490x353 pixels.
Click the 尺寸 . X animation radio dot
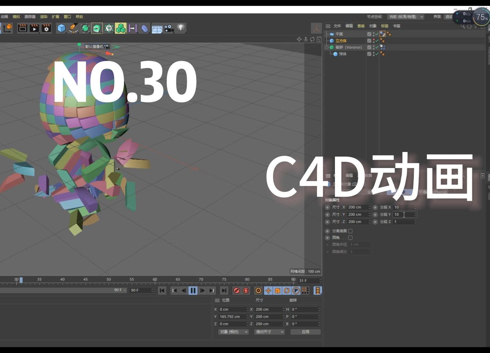(327, 208)
